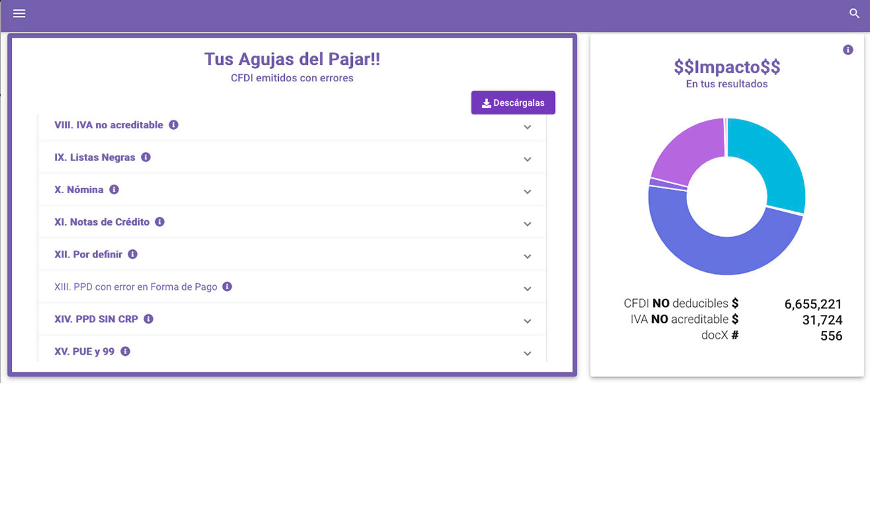Click the 'XIV. PPD SIN CRP' label
The width and height of the screenshot is (870, 518).
pos(96,319)
